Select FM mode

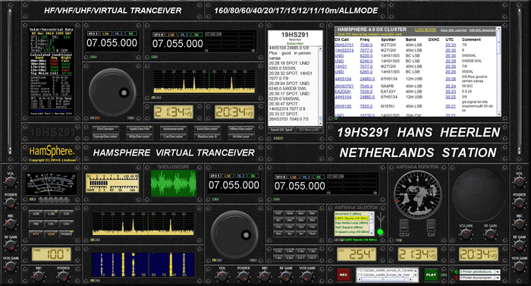36,224
